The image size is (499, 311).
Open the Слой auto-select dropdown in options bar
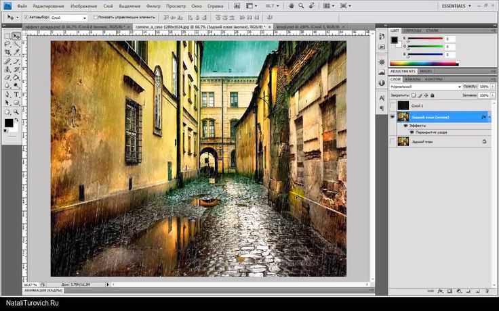pos(68,17)
